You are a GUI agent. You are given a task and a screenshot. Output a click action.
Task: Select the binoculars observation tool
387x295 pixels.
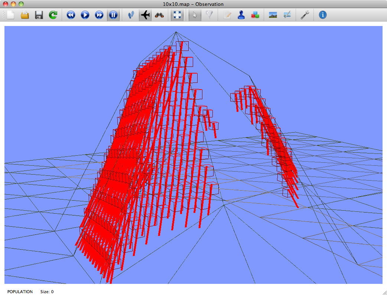coord(159,15)
